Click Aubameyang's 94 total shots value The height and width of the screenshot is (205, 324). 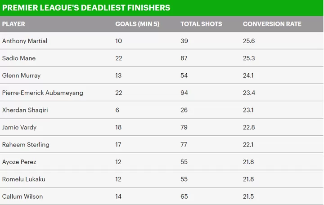(184, 93)
